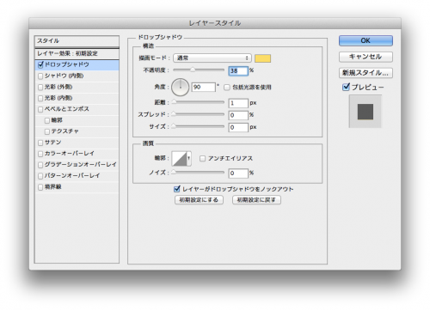
Task: Select レイヤー効果:初期設定 row
Action: pos(77,53)
